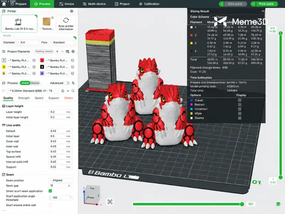Open Strength settings tab
Viewport: 285px width, 214px height.
(24, 98)
